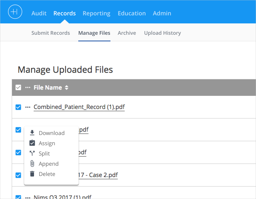
Task: Open three-dot menu for Combined_Patient_Record (1).pdf
Action: (x=28, y=107)
